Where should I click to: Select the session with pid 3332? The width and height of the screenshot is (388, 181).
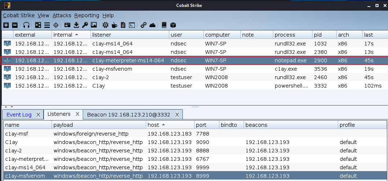[195, 86]
